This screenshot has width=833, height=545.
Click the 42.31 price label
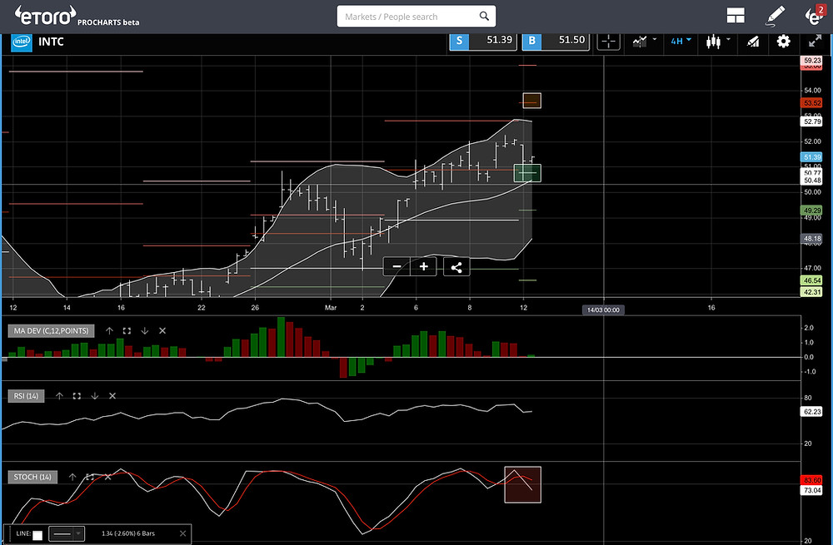point(811,292)
